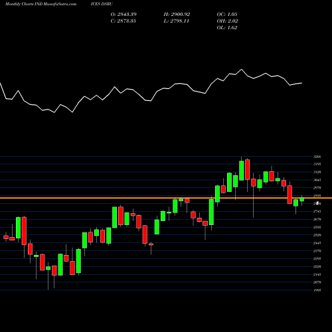This screenshot has height=332, width=332.
Task: Click the 2445 price axis label
Action: pyautogui.click(x=317, y=243)
